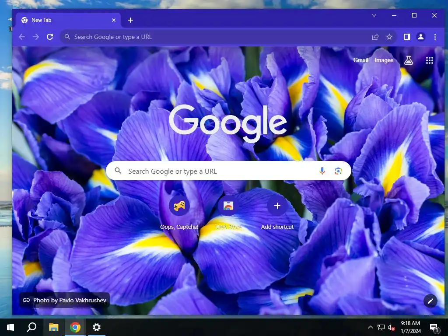Open a new tab with plus button
This screenshot has height=336, width=448.
click(130, 20)
